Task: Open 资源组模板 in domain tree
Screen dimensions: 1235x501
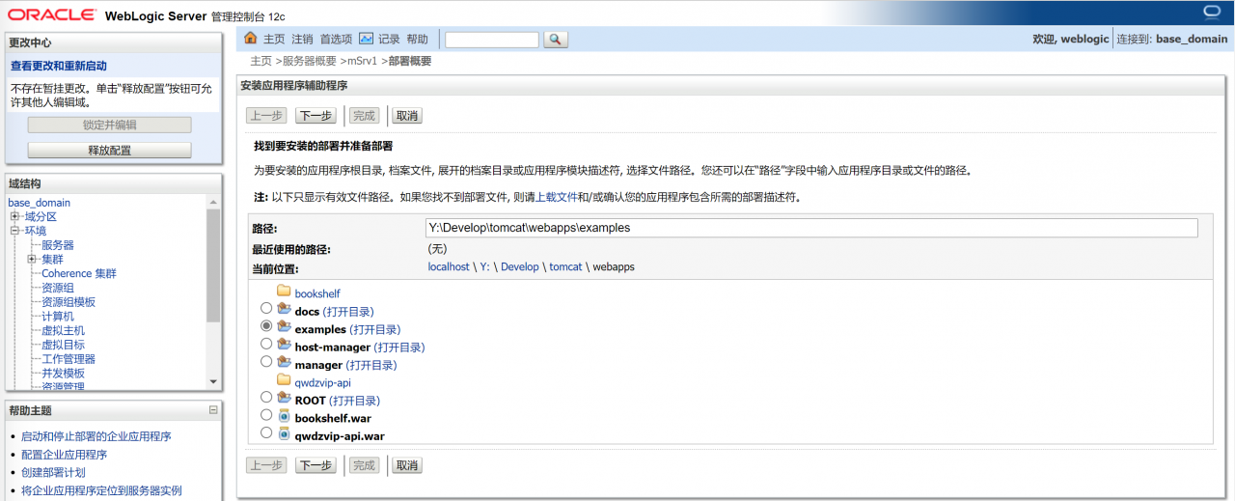Action: (x=69, y=302)
